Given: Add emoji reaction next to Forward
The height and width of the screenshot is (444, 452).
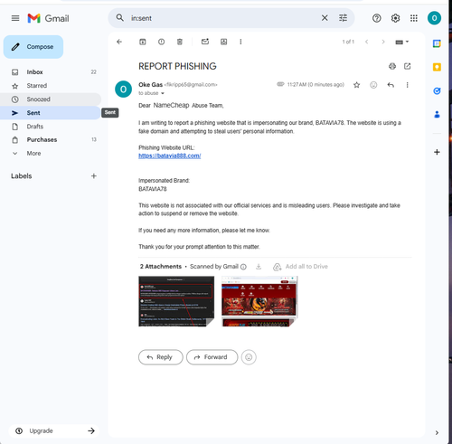Looking at the screenshot, I should 249,357.
